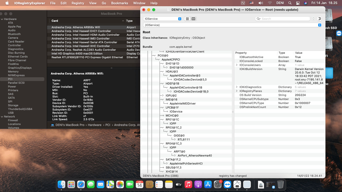The height and width of the screenshot is (192, 342).
Task: Collapse the HDEF@1B node
Action: click(x=163, y=83)
